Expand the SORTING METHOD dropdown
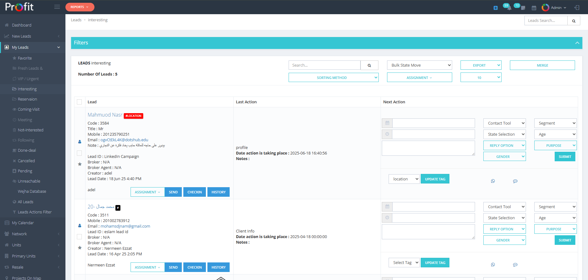Screen dimensions: 588x280 333,78
